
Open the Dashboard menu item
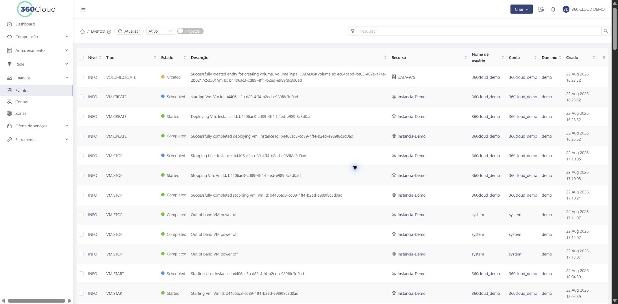tap(36, 24)
